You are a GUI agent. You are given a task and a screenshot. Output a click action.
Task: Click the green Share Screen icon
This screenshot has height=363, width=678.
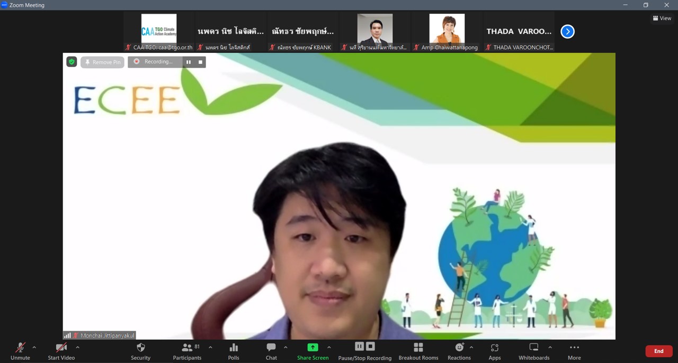coord(313,348)
